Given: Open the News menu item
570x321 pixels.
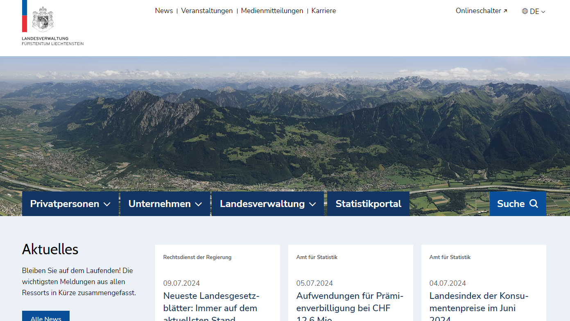Looking at the screenshot, I should coord(164,11).
